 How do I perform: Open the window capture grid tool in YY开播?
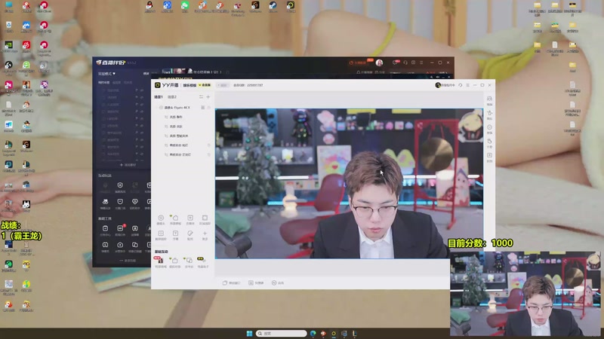161,235
